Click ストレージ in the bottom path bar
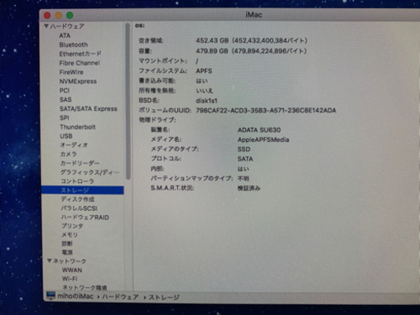The height and width of the screenshot is (315, 420). tap(164, 297)
